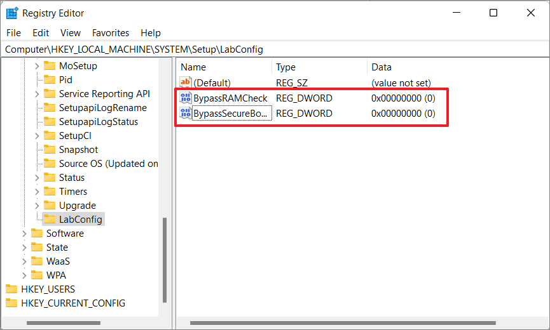
Task: Maximize the Registry Editor window
Action: click(493, 13)
